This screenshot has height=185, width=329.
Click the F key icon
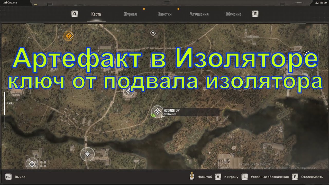point(295,177)
